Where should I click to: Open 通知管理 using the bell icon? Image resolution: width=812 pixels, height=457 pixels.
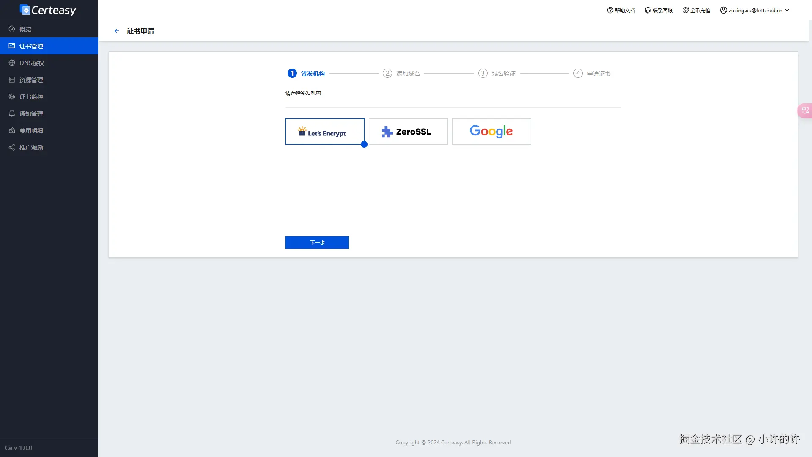coord(11,113)
